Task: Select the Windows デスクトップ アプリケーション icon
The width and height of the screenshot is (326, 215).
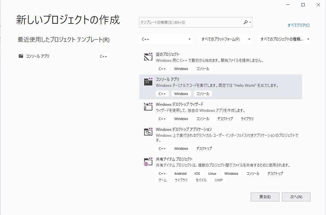Action: pyautogui.click(x=148, y=132)
